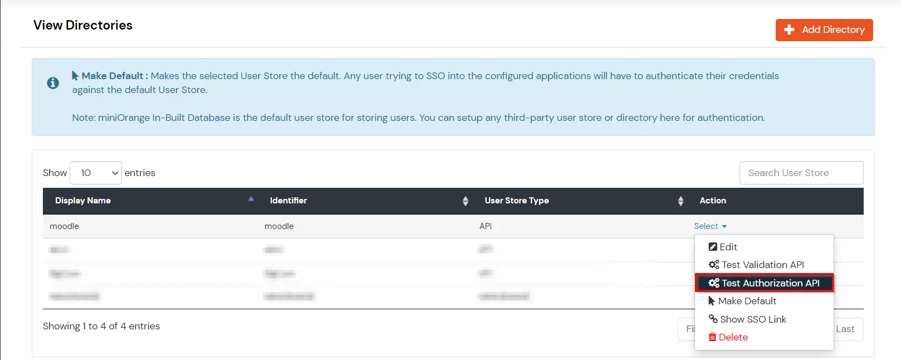Choose Delete from the action menu
The height and width of the screenshot is (360, 901).
pyautogui.click(x=764, y=337)
